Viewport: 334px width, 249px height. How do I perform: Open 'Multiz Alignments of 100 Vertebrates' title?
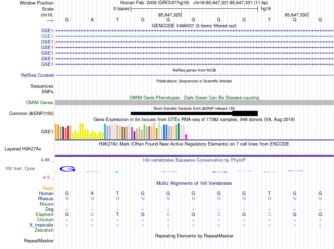[x=194, y=183]
